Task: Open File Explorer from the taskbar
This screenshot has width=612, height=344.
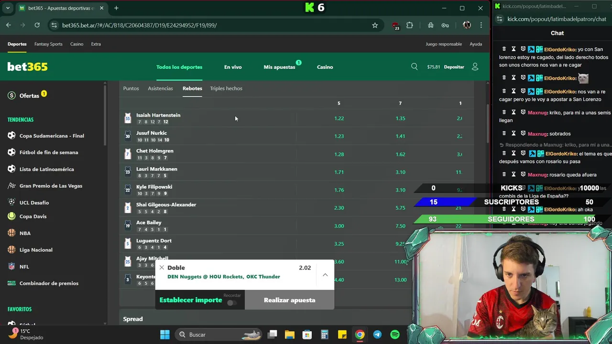Action: click(x=290, y=334)
